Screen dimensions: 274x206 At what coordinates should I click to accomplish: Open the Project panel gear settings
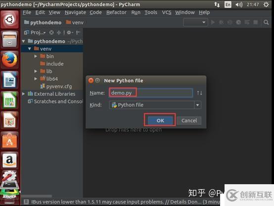[x=70, y=32]
